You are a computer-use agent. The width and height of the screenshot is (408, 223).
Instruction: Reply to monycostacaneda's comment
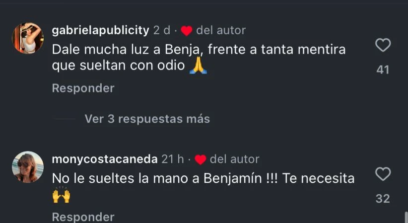pos(83,217)
